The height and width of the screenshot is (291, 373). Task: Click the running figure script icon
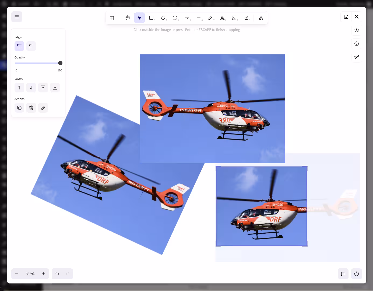(x=357, y=57)
